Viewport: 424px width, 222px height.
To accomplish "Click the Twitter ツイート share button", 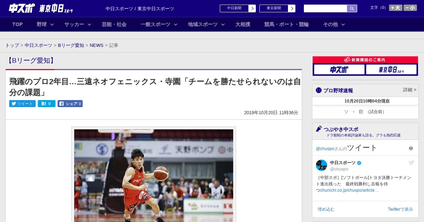I will pos(22,104).
